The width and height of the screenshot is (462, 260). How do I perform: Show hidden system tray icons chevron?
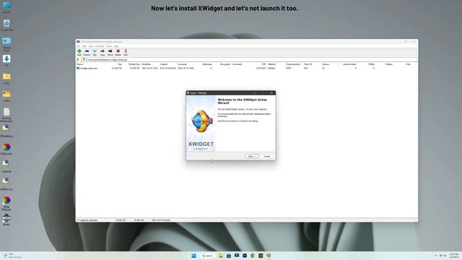tap(435, 256)
